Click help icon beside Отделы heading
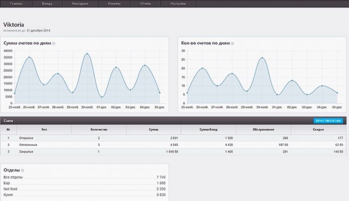Image resolution: width=349 pixels, height=201 pixels. click(22, 171)
